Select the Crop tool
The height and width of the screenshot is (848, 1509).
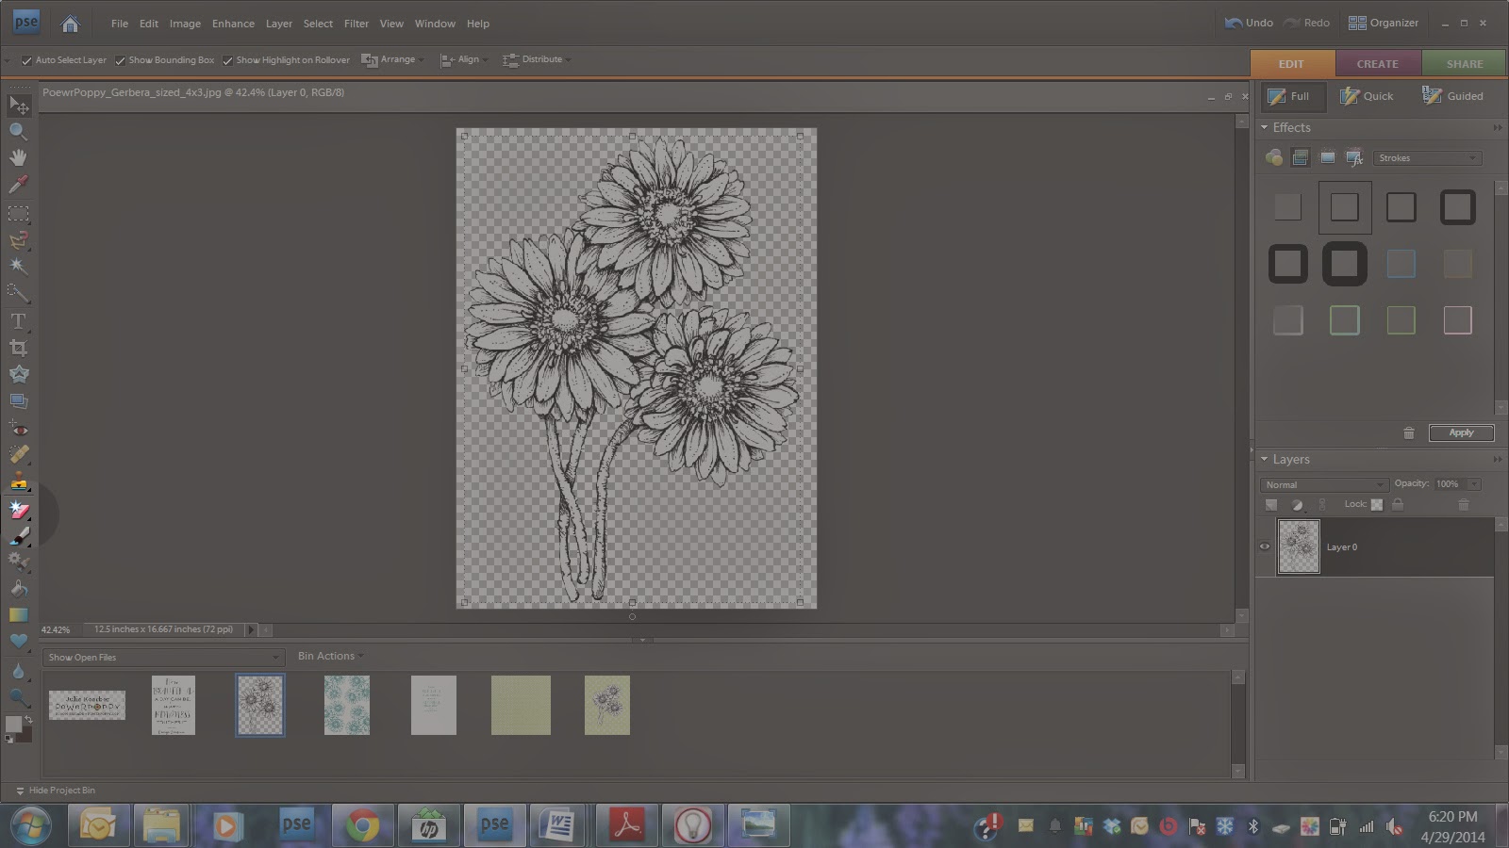(18, 348)
